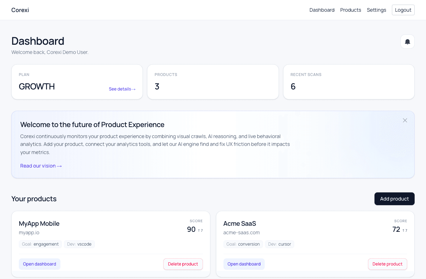Open 'See details' for the GROWTH plan
Image resolution: width=426 pixels, height=279 pixels.
click(122, 89)
